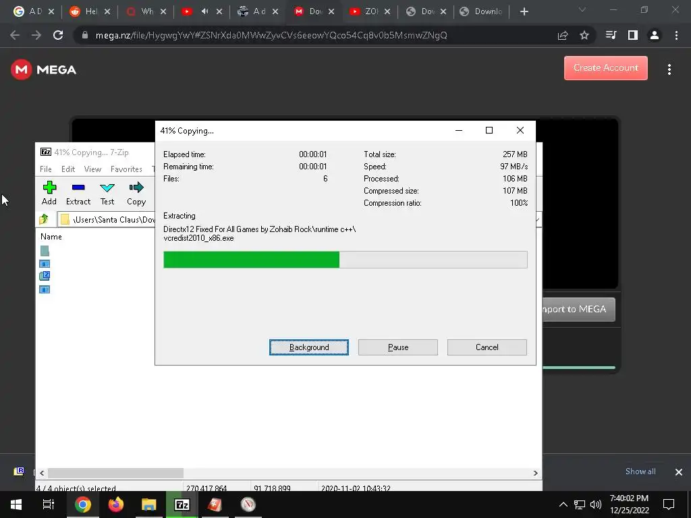The width and height of the screenshot is (691, 518).
Task: Open Chrome from the taskbar
Action: 82,505
